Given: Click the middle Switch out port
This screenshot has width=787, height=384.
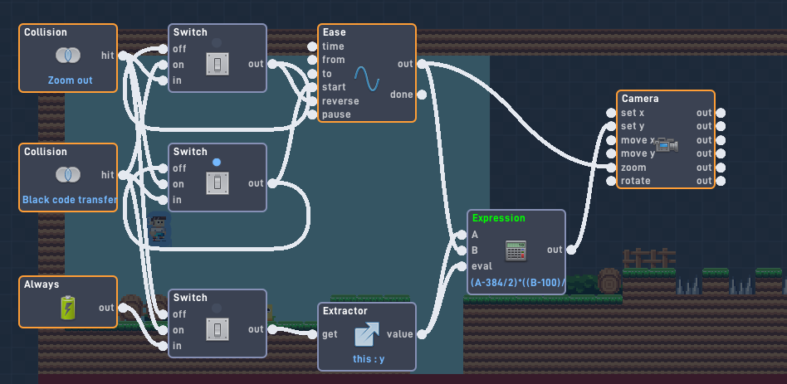Looking at the screenshot, I should (x=272, y=183).
